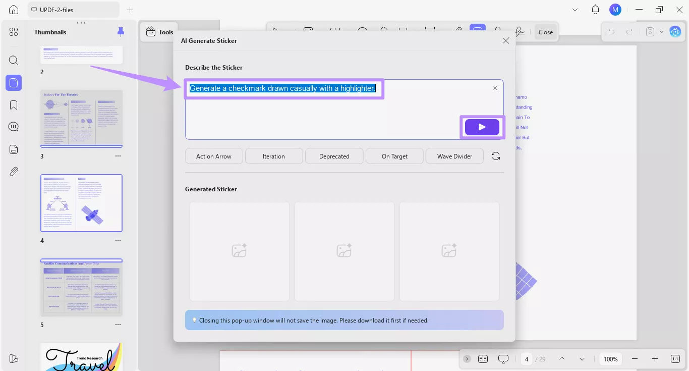Switch to the UPDF-2-files tab
Viewport: 689px width, 371px height.
point(74,10)
